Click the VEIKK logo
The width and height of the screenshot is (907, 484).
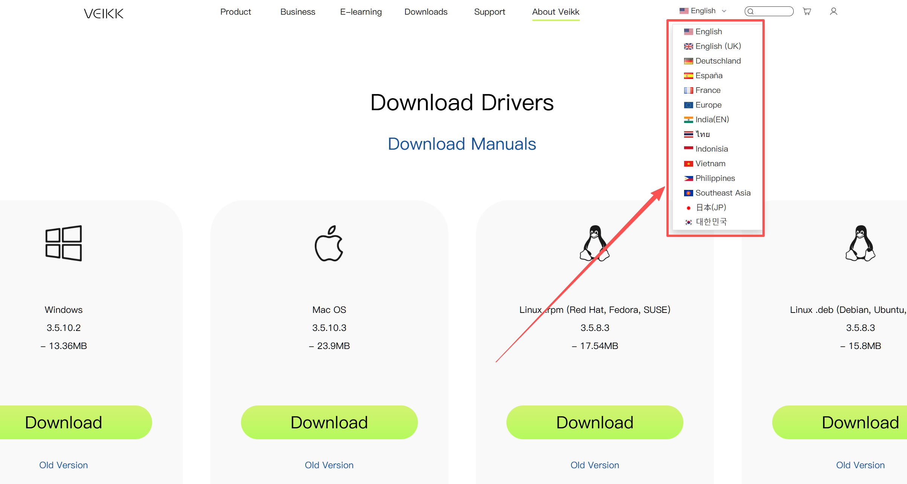point(104,13)
